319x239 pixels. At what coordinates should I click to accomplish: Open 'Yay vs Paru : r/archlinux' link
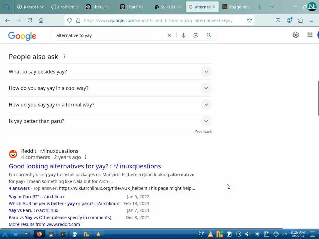tap(33, 210)
